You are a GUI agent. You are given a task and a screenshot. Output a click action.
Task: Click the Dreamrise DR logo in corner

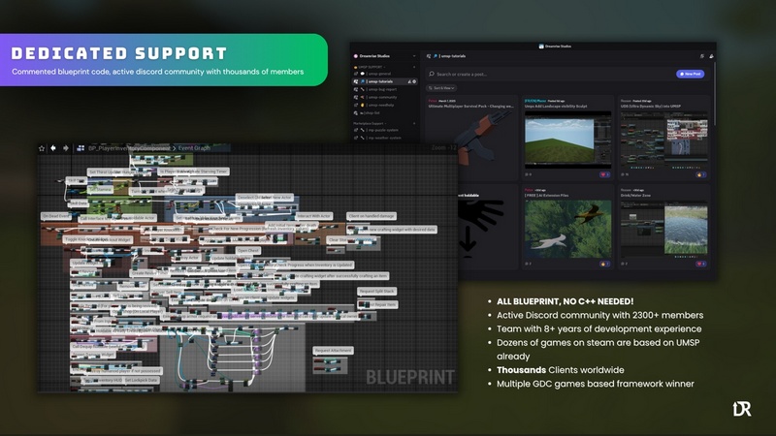pyautogui.click(x=741, y=408)
